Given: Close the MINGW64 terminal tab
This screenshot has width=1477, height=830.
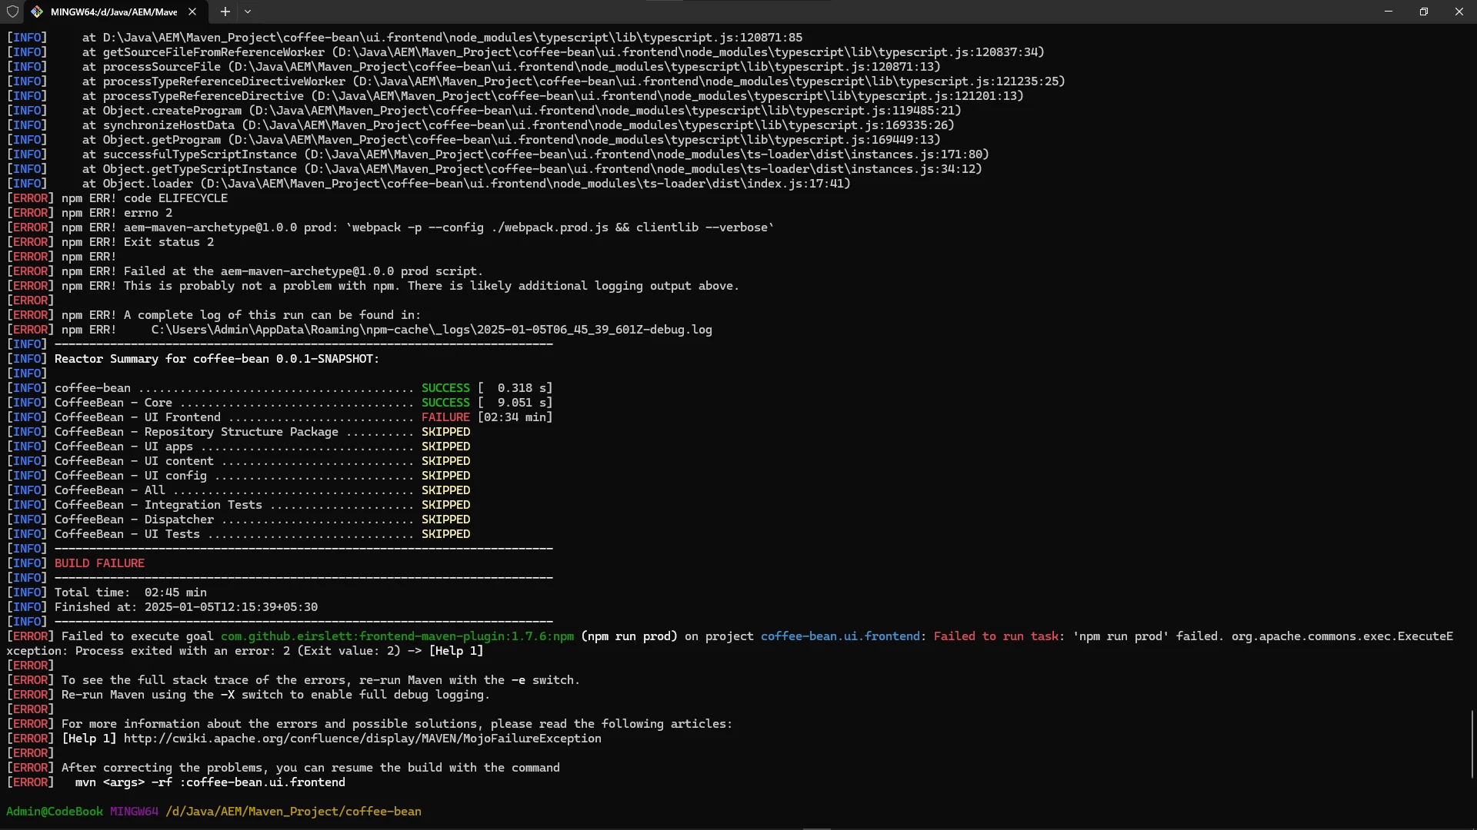Looking at the screenshot, I should [x=192, y=12].
